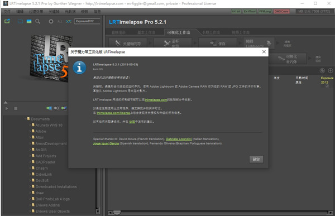Click into the Exposure2012 field
Screen dimensions: 335x216
[87, 21]
